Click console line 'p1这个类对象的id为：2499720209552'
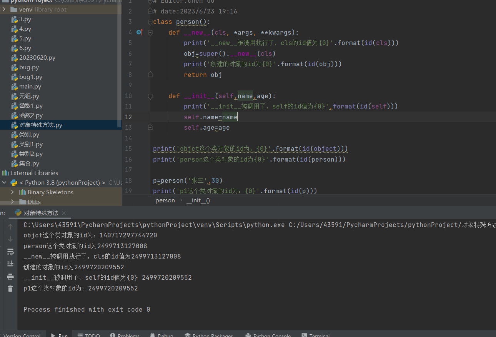The width and height of the screenshot is (496, 337). [x=80, y=288]
